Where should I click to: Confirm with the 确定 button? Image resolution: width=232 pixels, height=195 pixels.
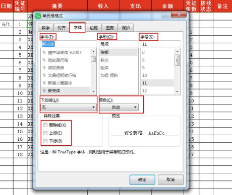tap(142, 179)
